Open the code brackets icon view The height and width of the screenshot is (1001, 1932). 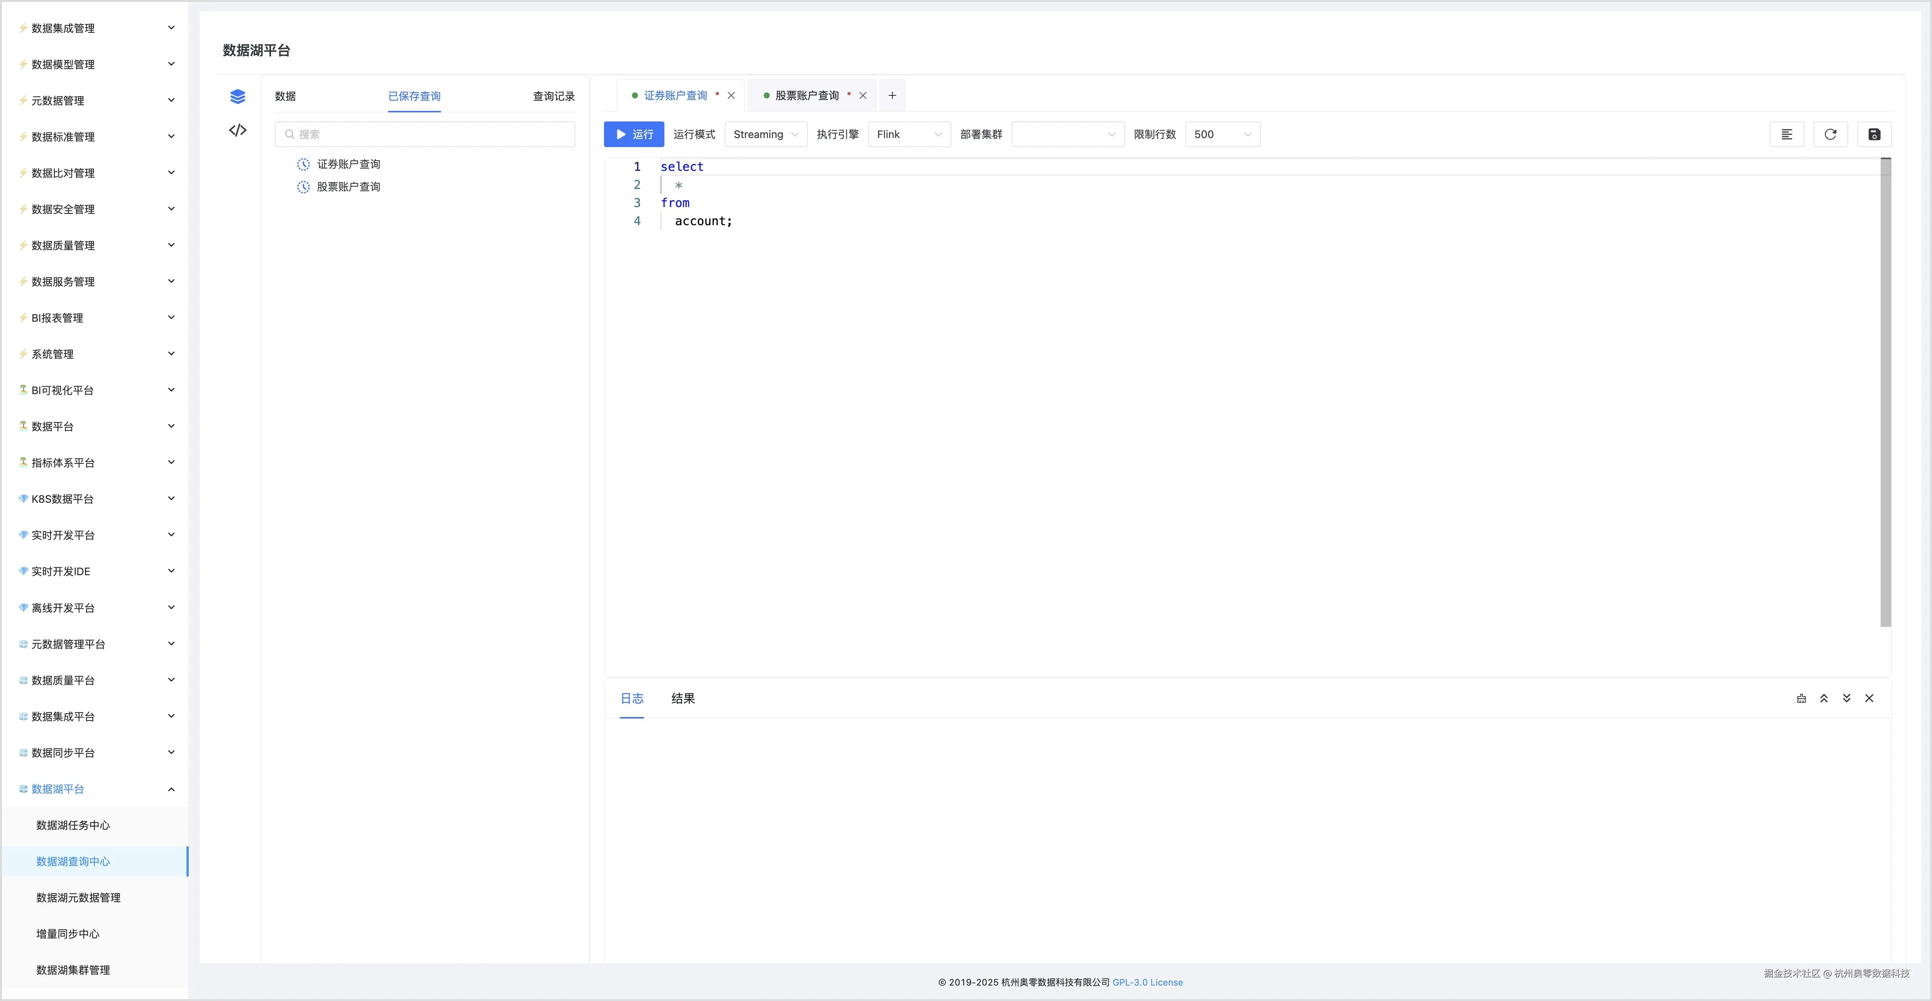point(237,130)
